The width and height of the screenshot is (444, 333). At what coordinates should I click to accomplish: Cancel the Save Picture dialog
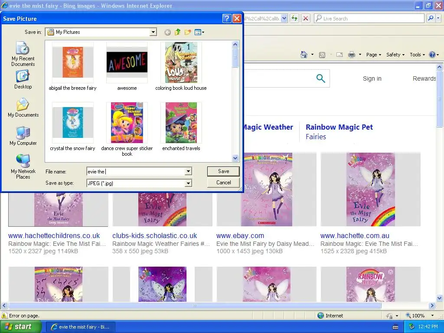pos(223,183)
